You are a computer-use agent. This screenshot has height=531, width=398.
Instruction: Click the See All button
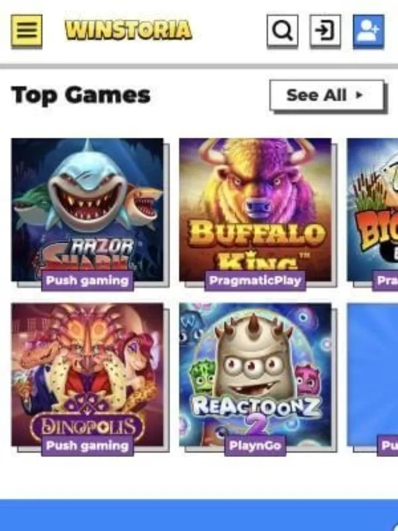pos(327,95)
